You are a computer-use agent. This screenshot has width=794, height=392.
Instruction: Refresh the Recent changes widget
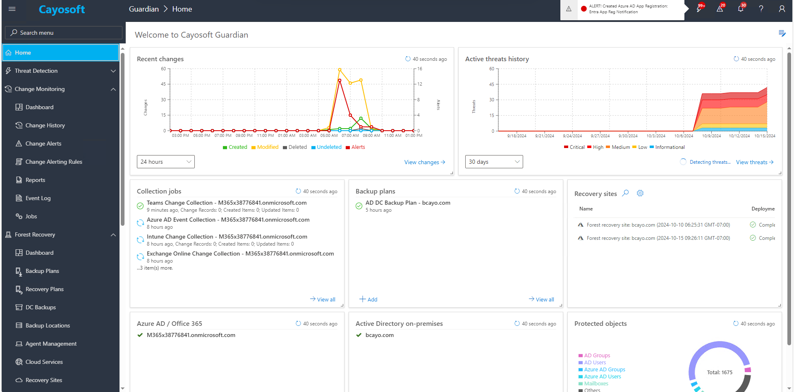point(408,59)
